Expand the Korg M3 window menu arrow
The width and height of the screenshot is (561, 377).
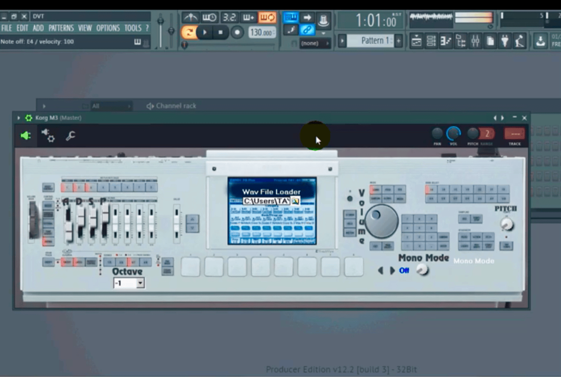tap(19, 118)
